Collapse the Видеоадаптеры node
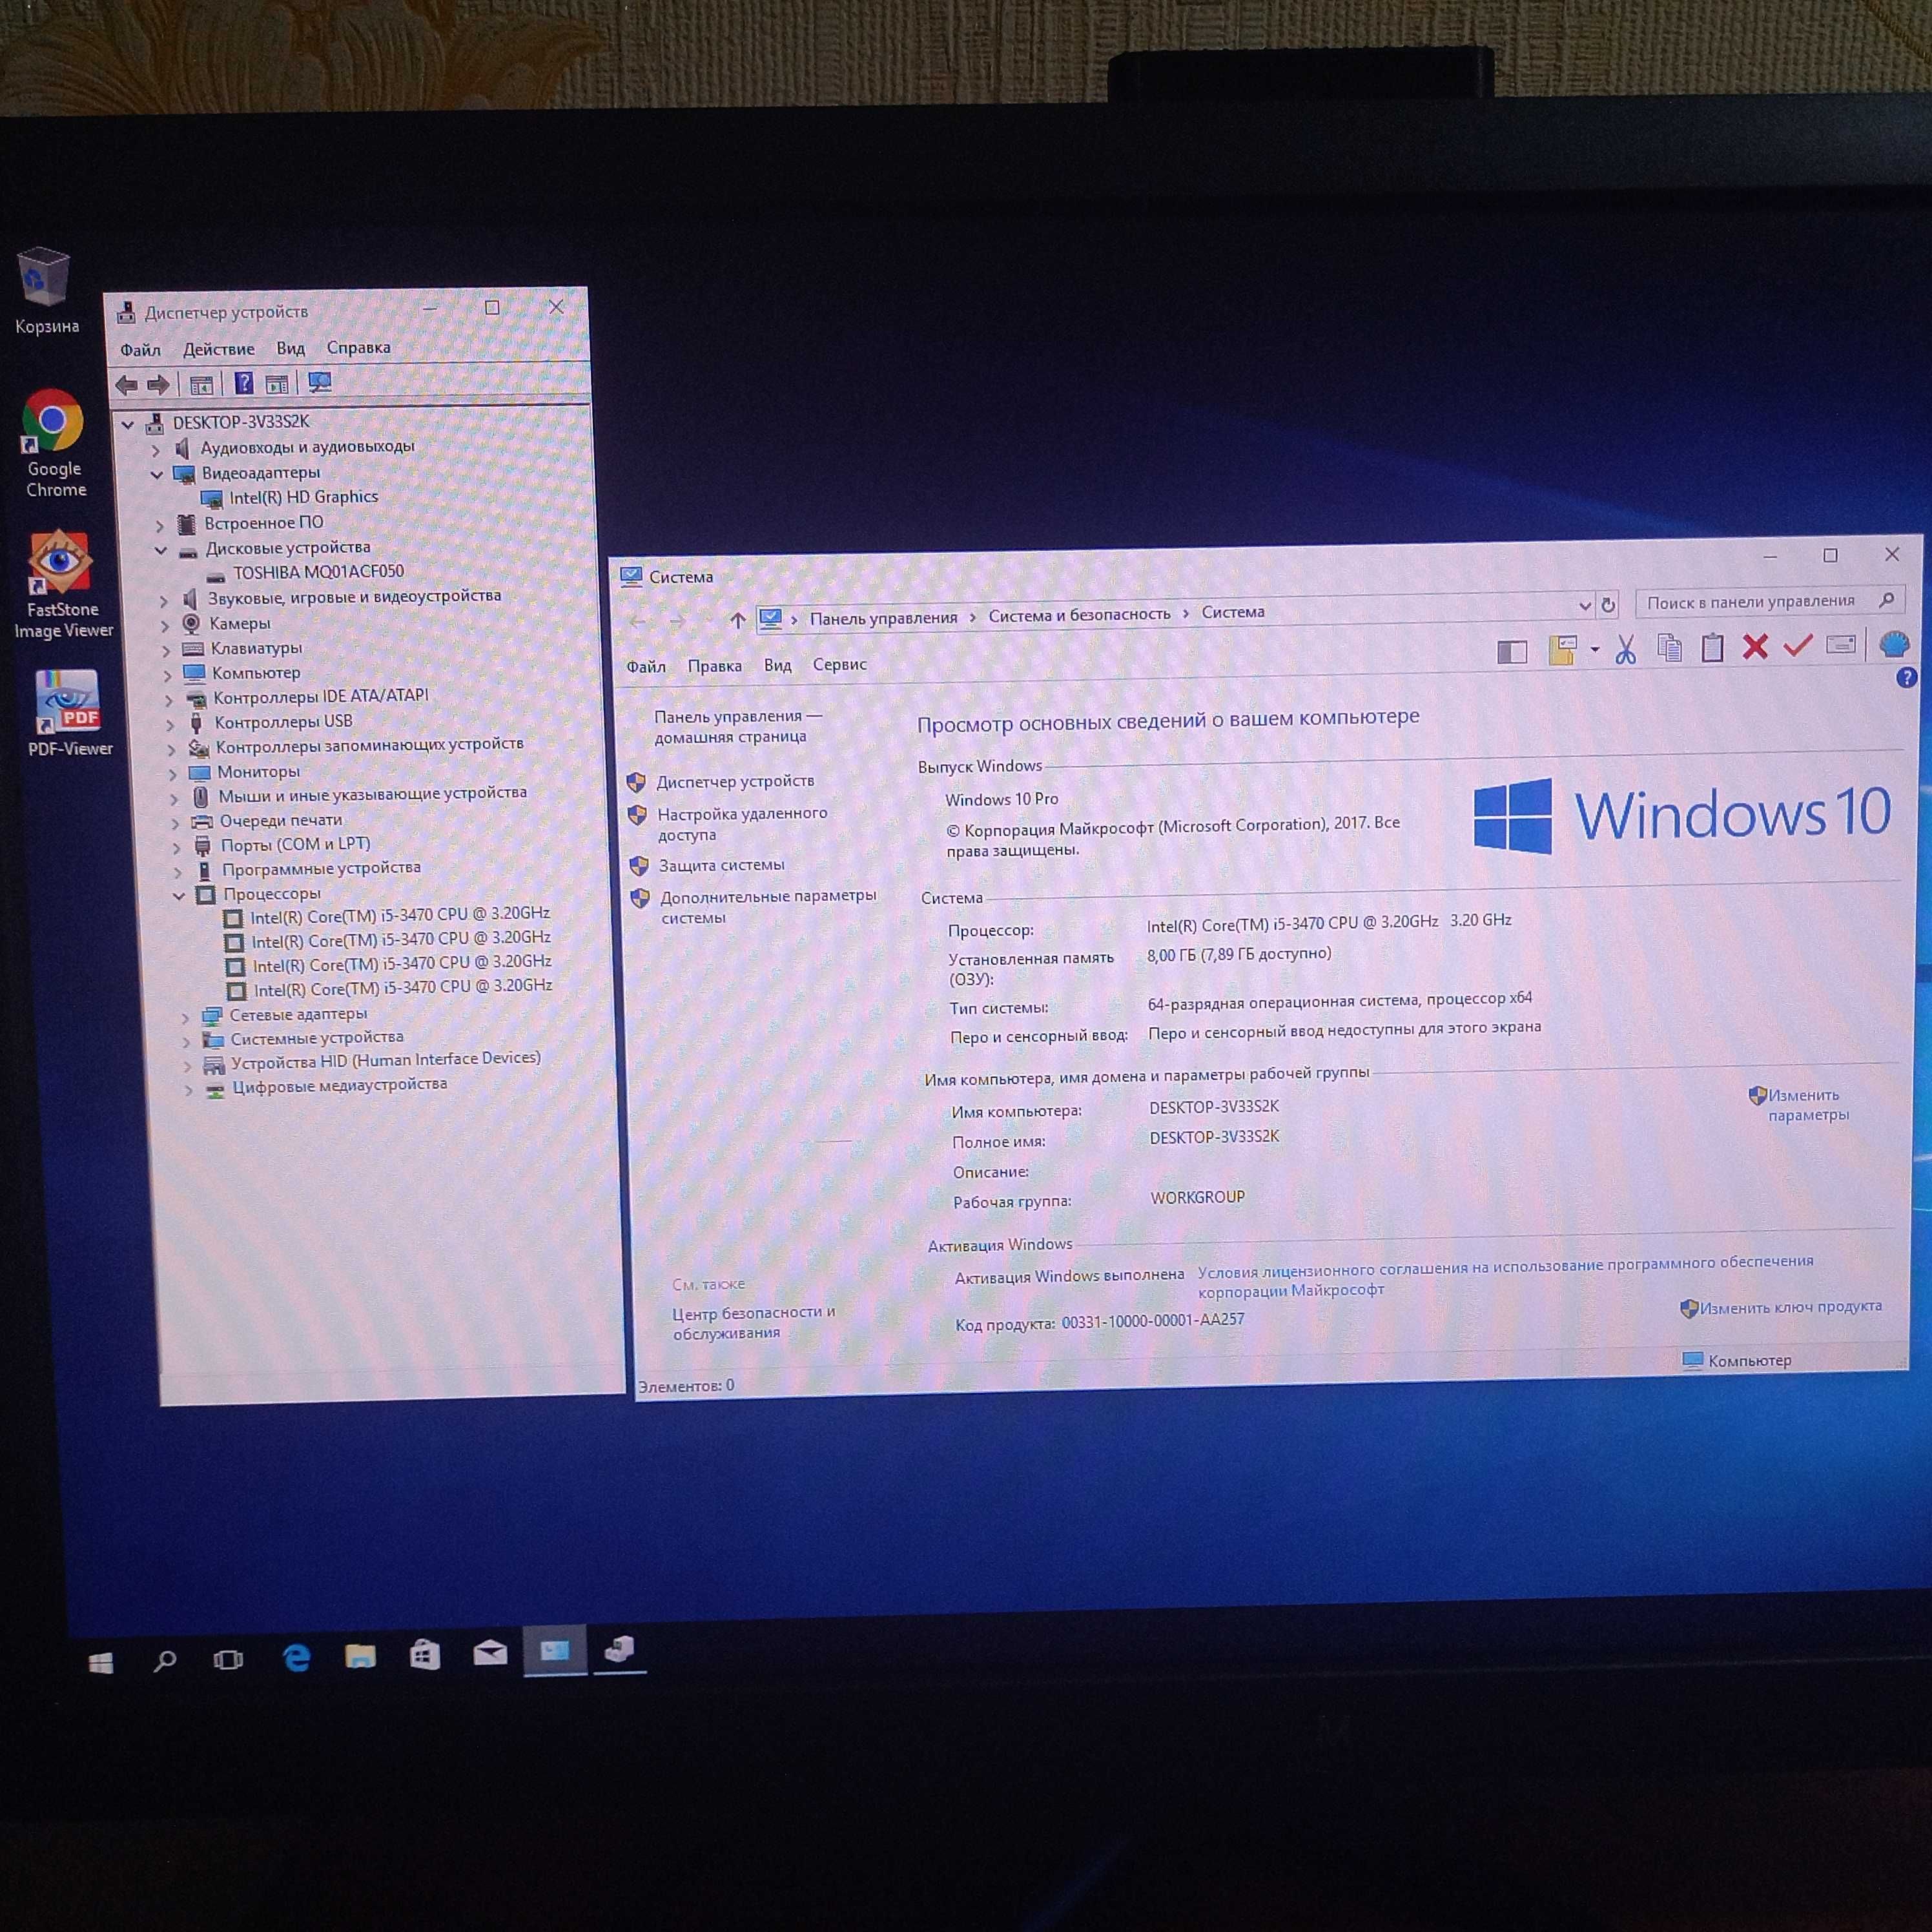 (x=157, y=475)
